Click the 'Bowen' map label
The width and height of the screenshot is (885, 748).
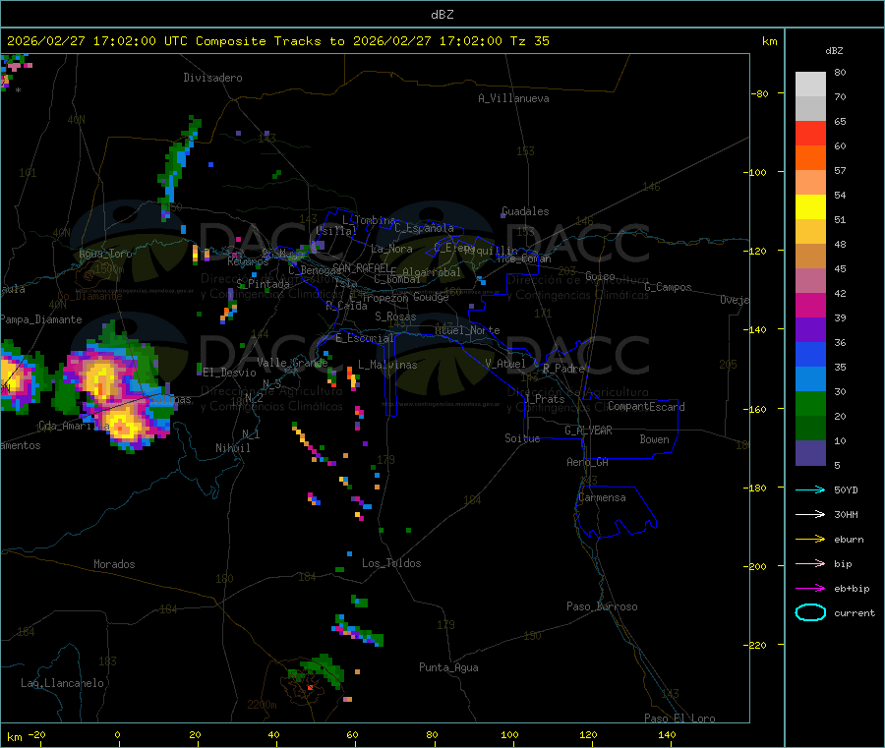(654, 439)
